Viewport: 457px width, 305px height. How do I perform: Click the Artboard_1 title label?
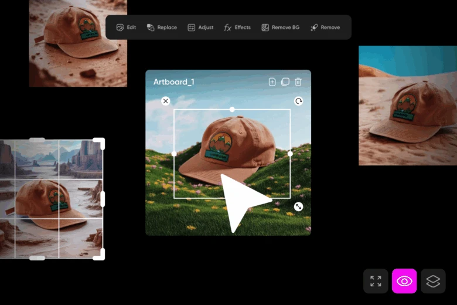[x=173, y=82]
